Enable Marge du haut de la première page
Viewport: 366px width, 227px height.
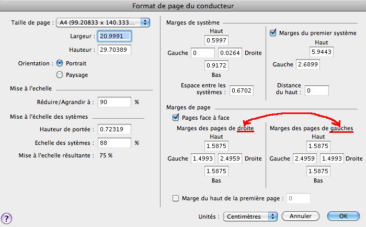175,198
